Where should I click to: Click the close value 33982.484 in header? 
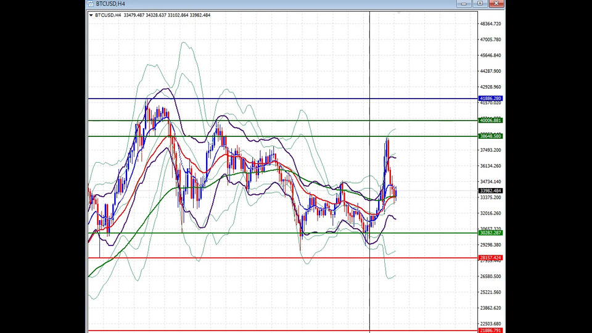tap(200, 15)
